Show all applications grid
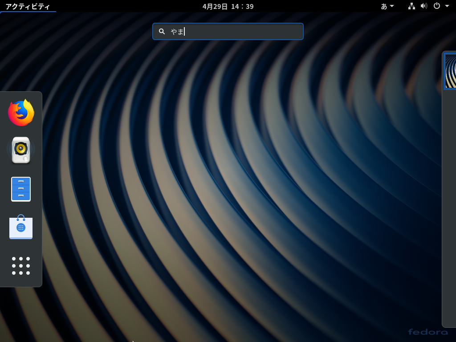The height and width of the screenshot is (342, 456). coord(21,265)
